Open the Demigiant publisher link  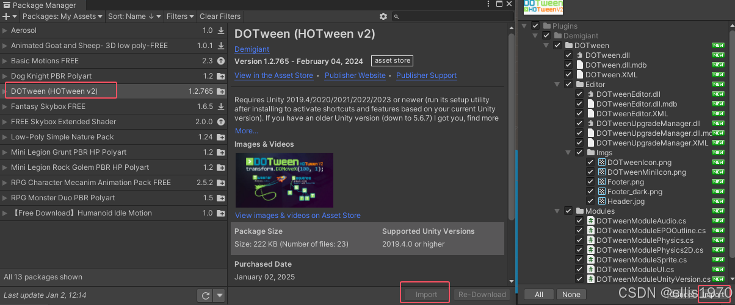tap(252, 49)
